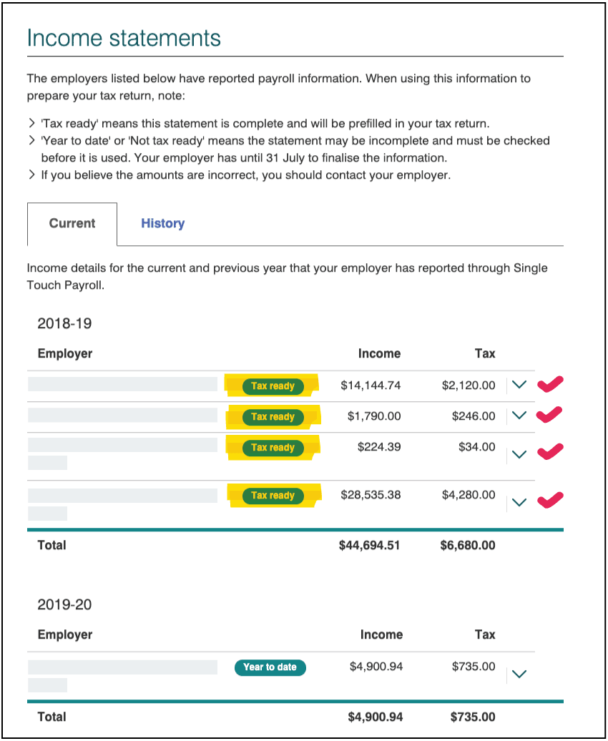608x741 pixels.
Task: Expand the 2019-20 $4,900.94 statement row
Action: tap(520, 673)
